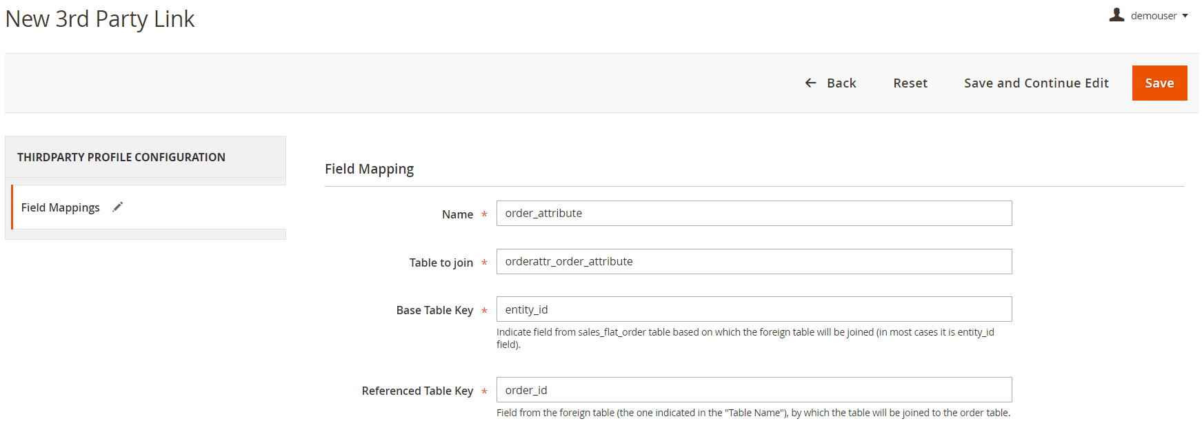Focus the Table to join input field
The image size is (1202, 441).
click(x=754, y=262)
